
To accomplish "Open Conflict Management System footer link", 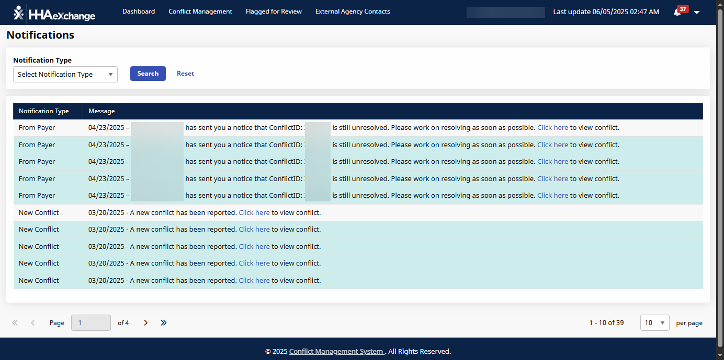I will (336, 352).
